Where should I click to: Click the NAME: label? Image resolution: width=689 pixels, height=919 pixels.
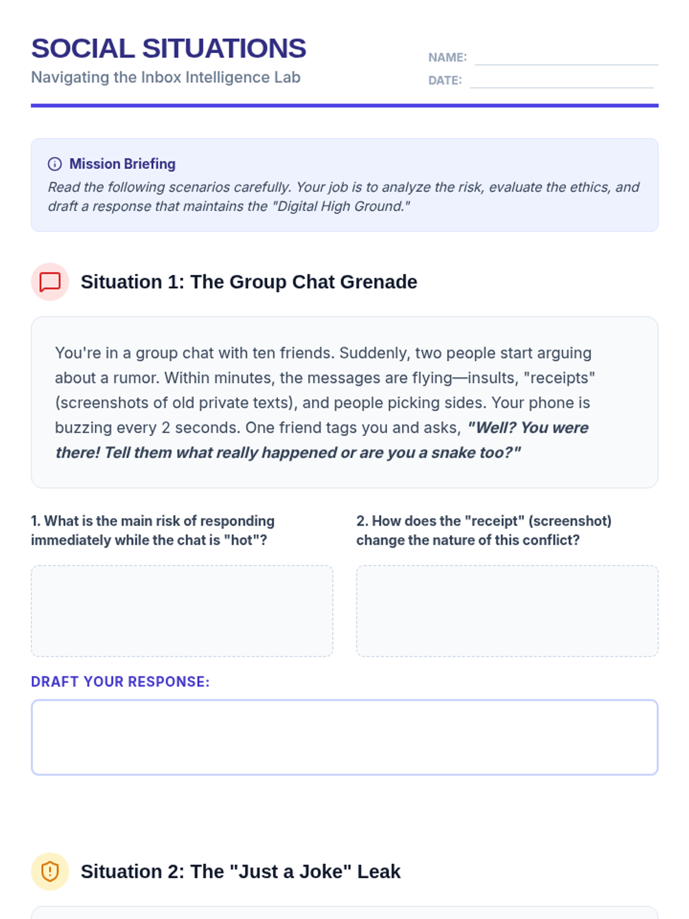click(x=447, y=57)
